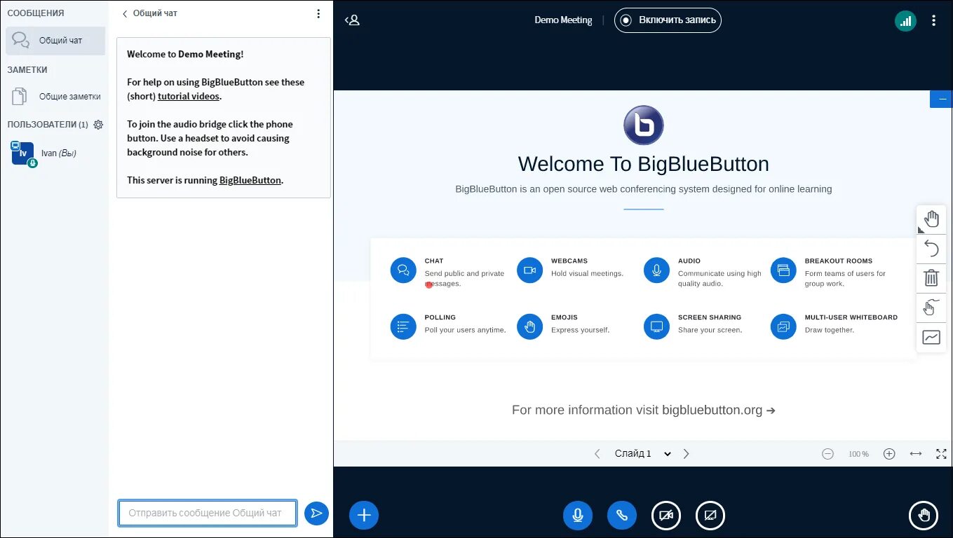Open the tutorial videos link
The width and height of the screenshot is (953, 538).
coord(189,97)
